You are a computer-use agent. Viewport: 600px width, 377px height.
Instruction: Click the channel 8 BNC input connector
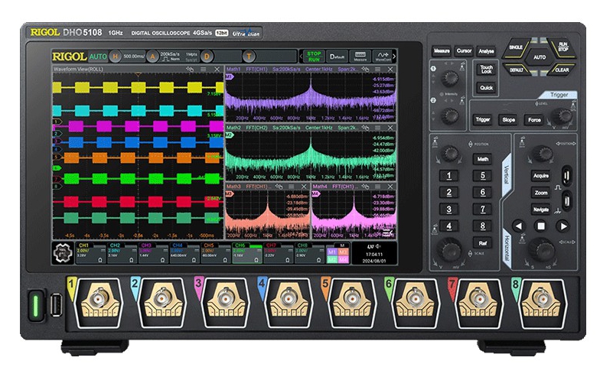tap(540, 298)
